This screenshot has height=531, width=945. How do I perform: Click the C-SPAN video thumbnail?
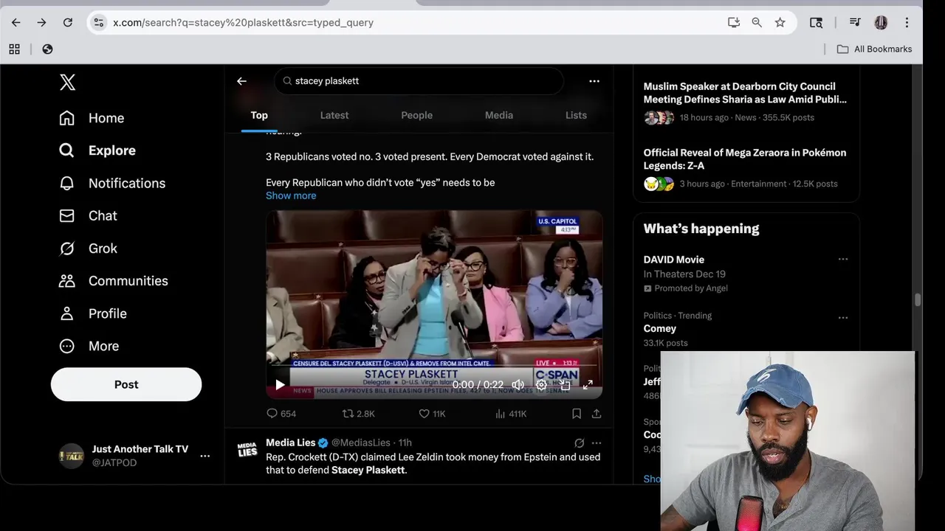pos(434,304)
